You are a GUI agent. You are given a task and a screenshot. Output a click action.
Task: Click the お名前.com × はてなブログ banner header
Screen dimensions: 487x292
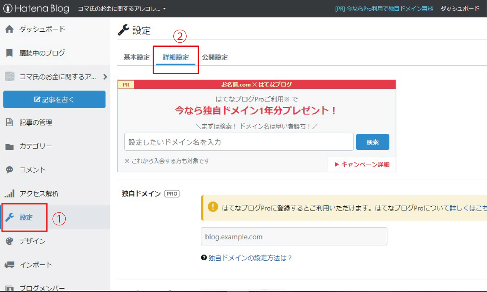(256, 84)
